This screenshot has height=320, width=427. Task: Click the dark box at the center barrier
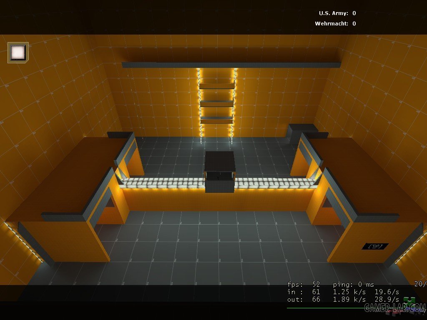(220, 172)
